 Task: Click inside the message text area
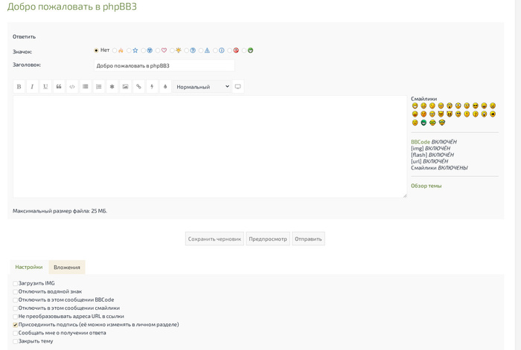coord(210,147)
